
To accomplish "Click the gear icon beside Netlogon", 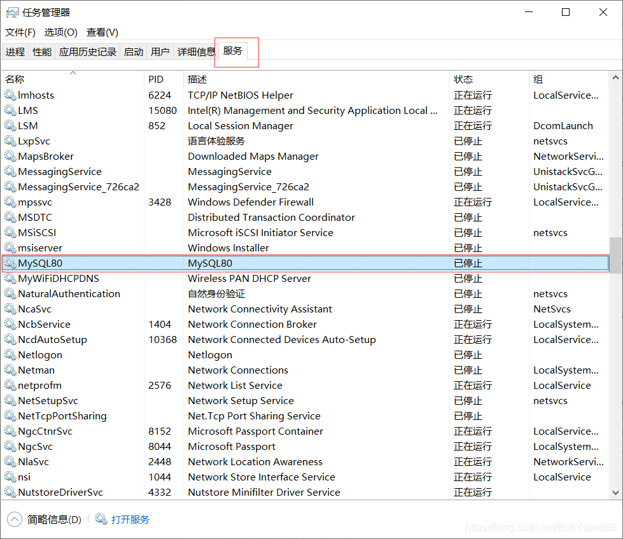I will [x=10, y=354].
